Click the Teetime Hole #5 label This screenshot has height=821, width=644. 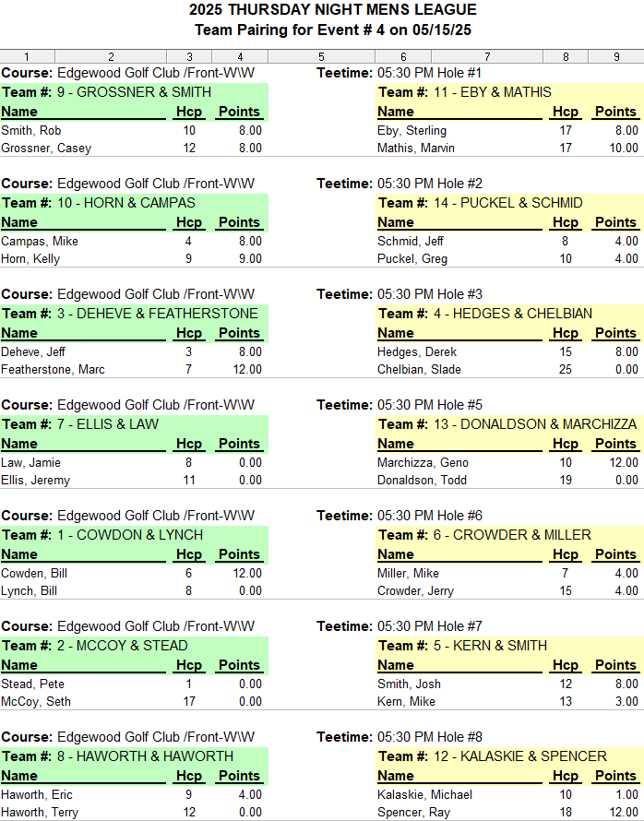(x=400, y=405)
